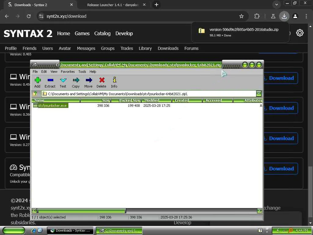This screenshot has width=313, height=235.
Task: Open the Profile sub-navigation link
Action: click(11, 48)
